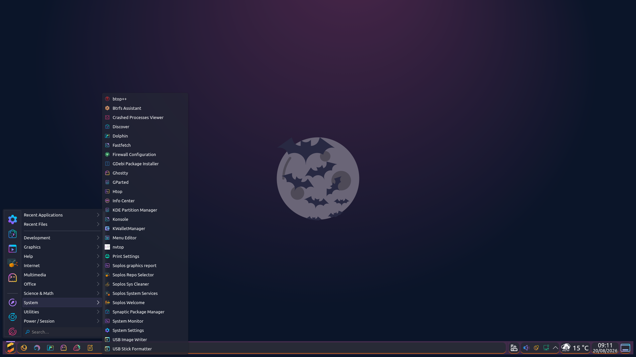The width and height of the screenshot is (636, 357).
Task: Open Thunderbird mail in the taskbar
Action: tap(37, 348)
